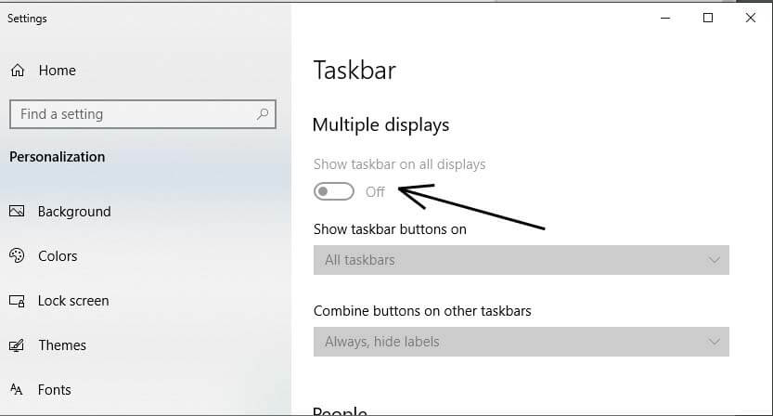Click the Lock screen icon
This screenshot has height=416, width=773.
coord(17,301)
